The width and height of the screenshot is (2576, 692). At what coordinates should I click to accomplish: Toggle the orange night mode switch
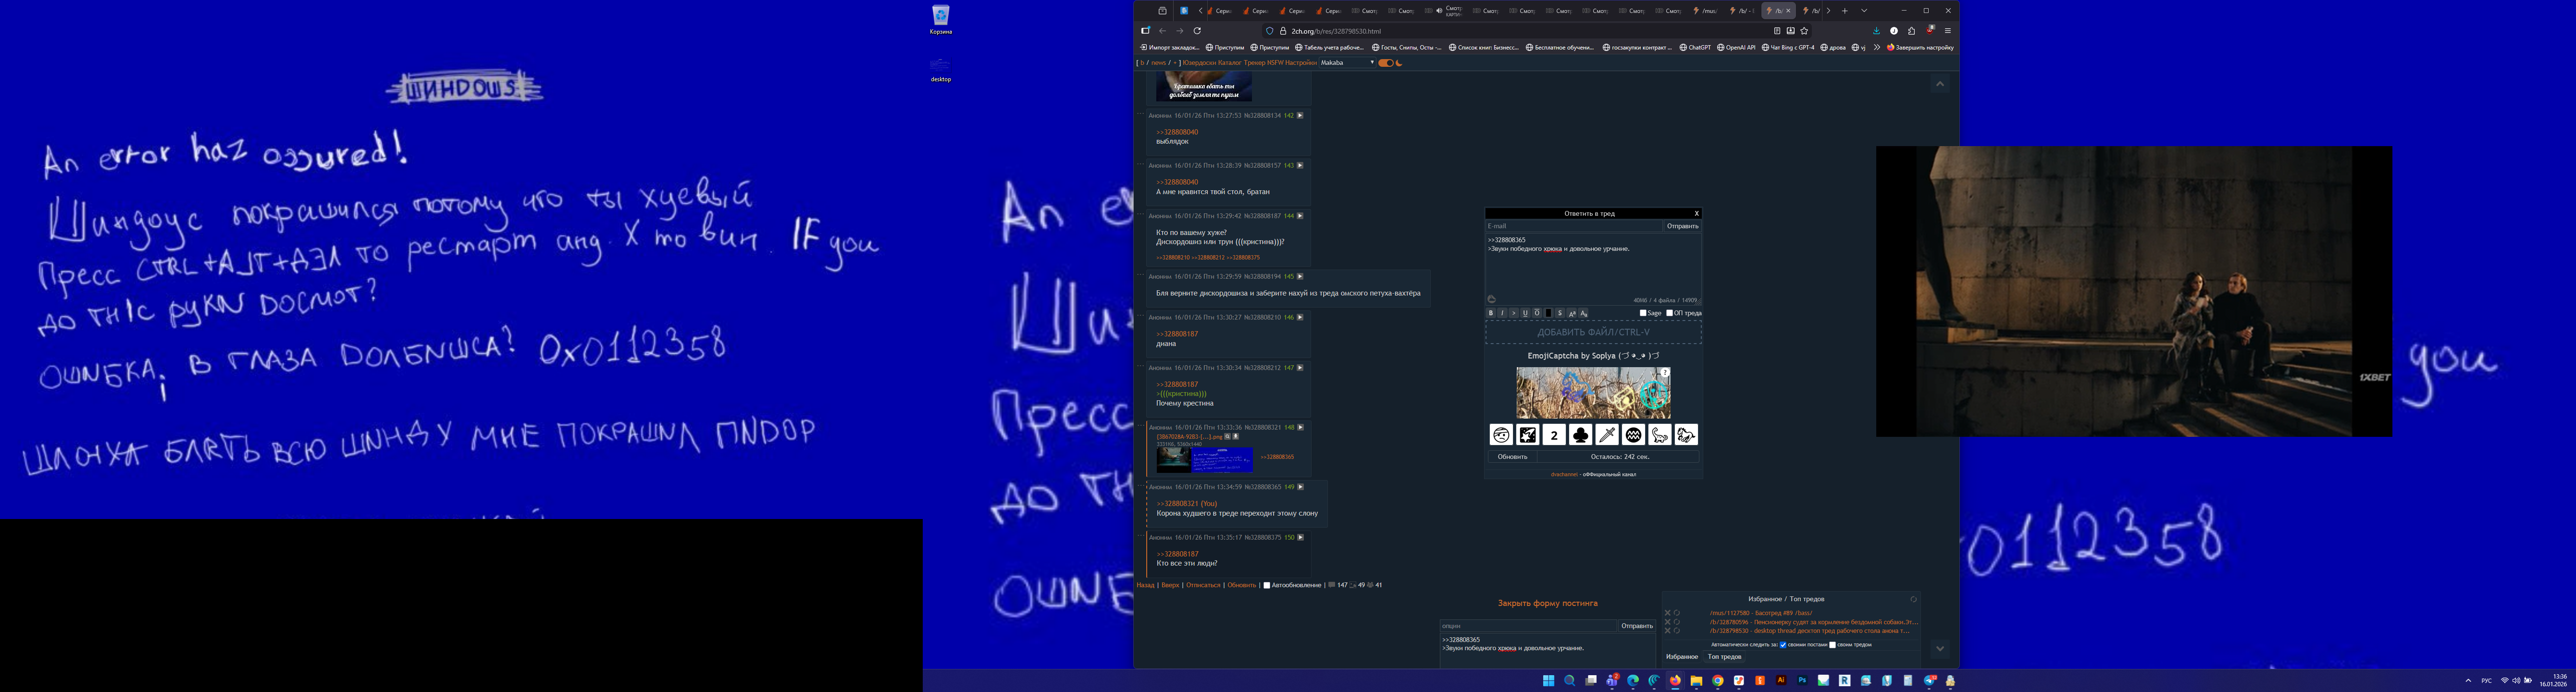tap(1385, 63)
